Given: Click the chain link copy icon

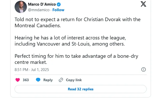Looking at the screenshot, I should point(61,80).
